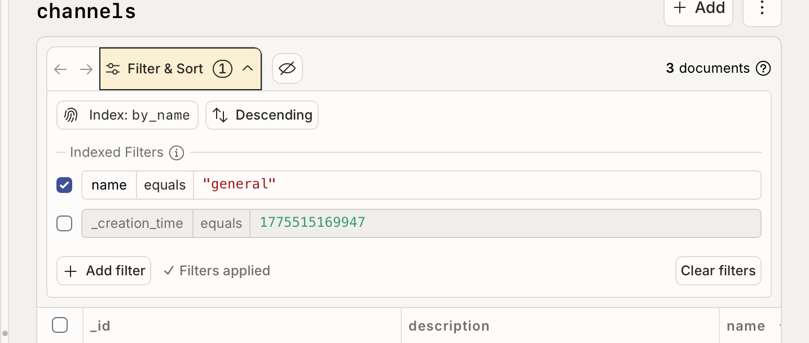
Task: Click Add filter button
Action: [104, 271]
